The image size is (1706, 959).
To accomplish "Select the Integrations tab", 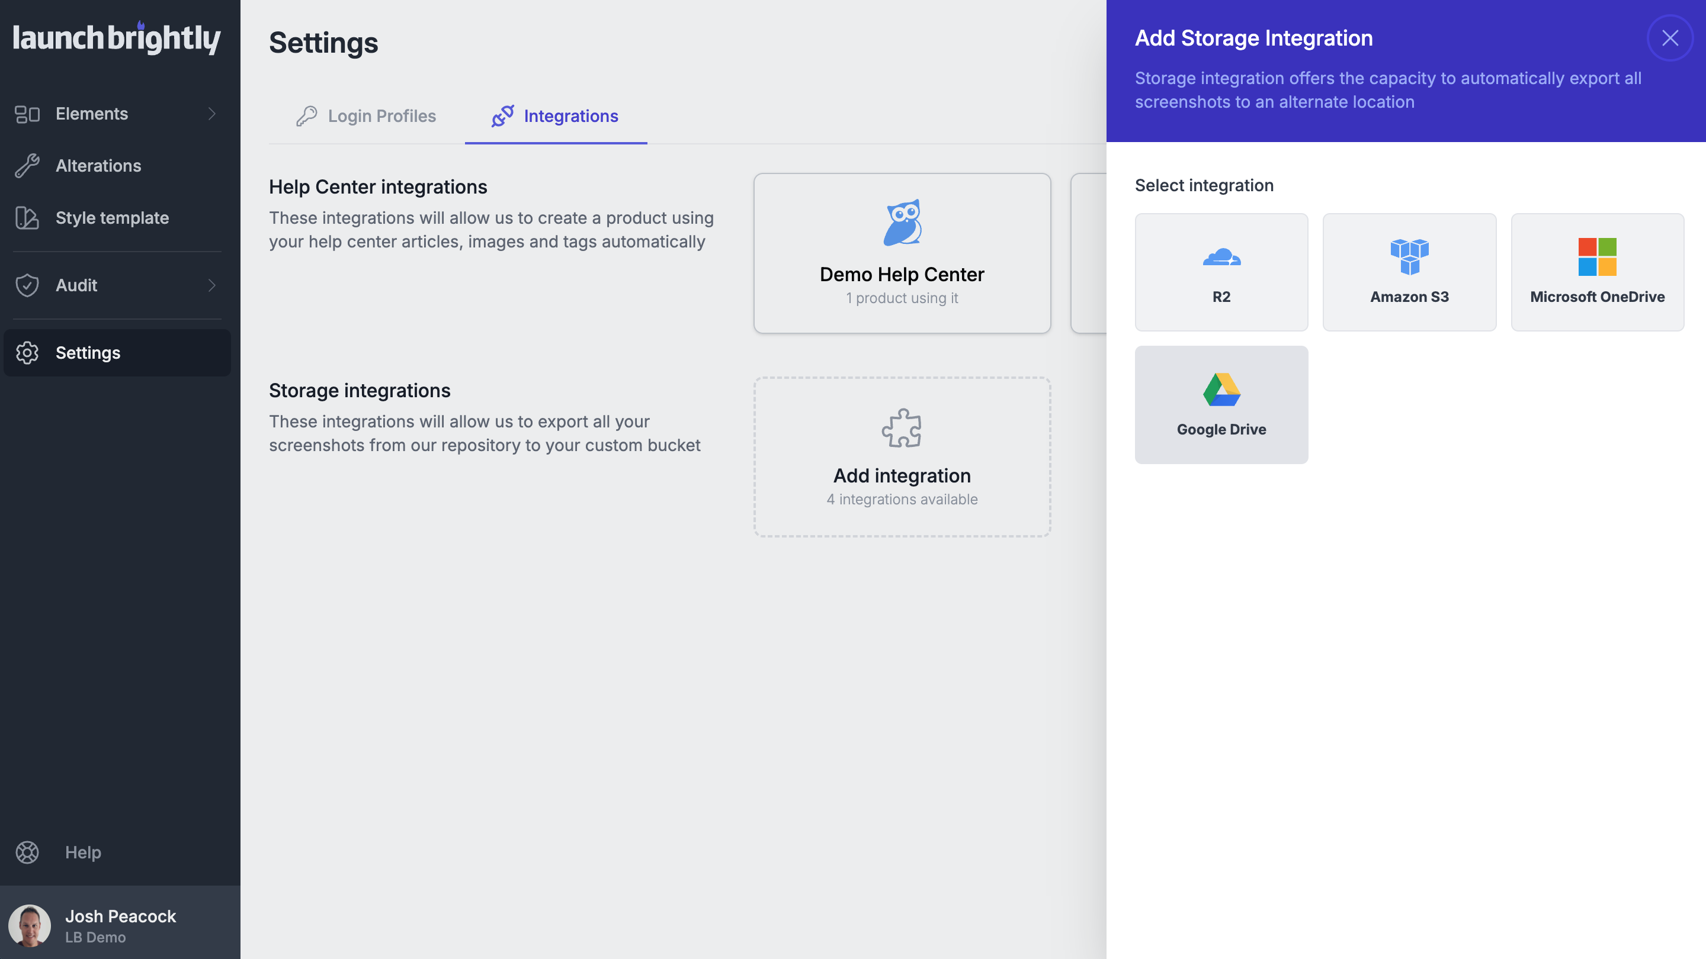I will click(x=555, y=116).
